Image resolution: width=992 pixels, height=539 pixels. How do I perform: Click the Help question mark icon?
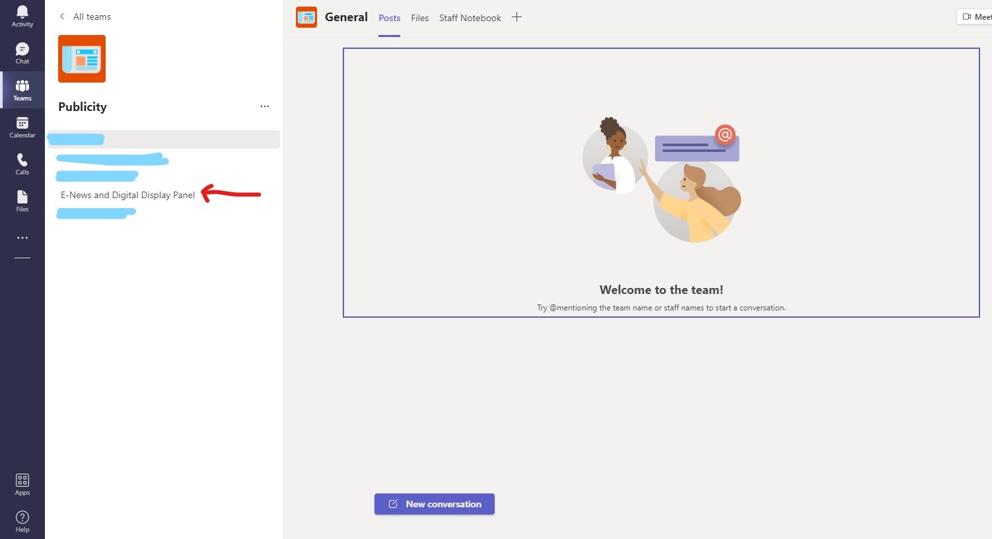coord(22,521)
